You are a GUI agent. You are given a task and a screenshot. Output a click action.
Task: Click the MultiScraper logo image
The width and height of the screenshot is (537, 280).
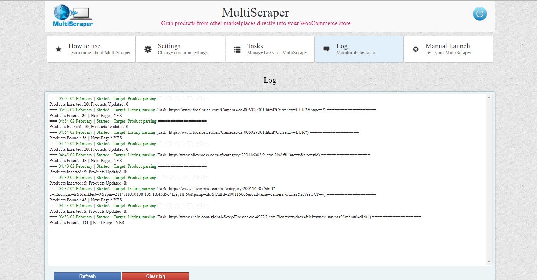tap(73, 16)
